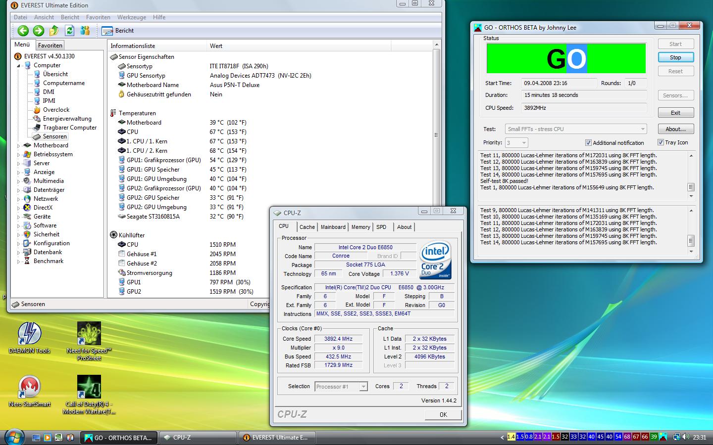The height and width of the screenshot is (445, 713).
Task: Switch to the Mainboard tab in CPU-Z
Action: point(333,227)
